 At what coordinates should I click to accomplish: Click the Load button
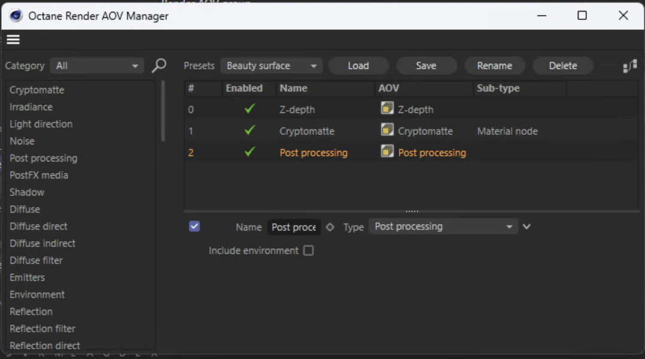click(x=358, y=66)
